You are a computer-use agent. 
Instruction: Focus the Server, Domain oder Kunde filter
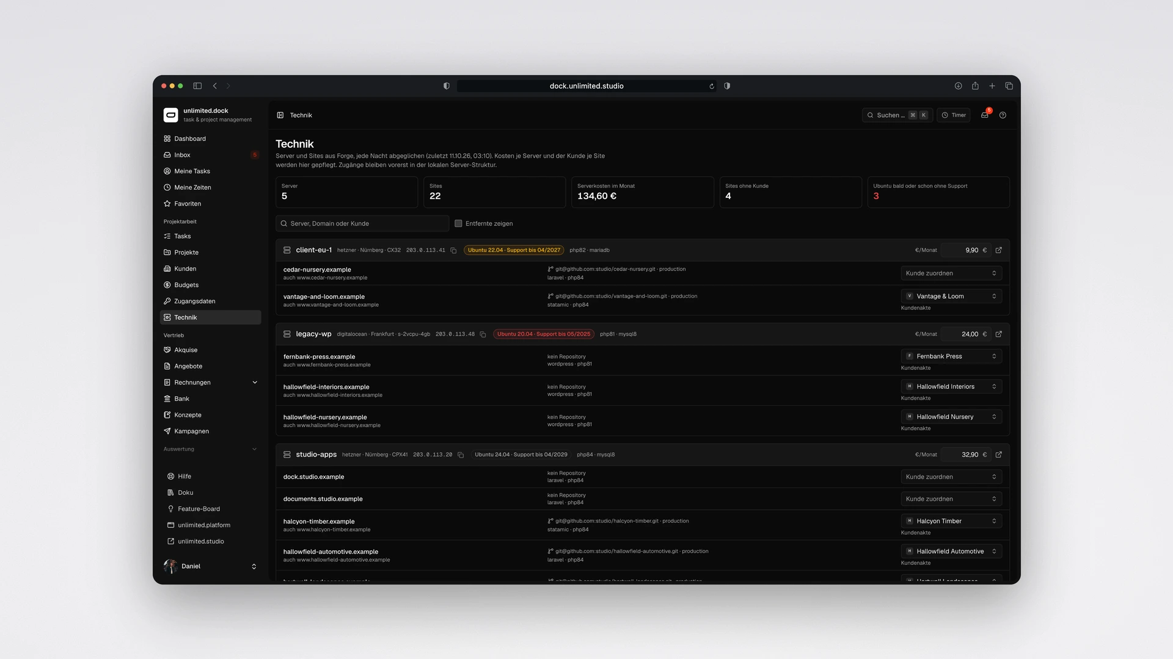click(x=362, y=223)
